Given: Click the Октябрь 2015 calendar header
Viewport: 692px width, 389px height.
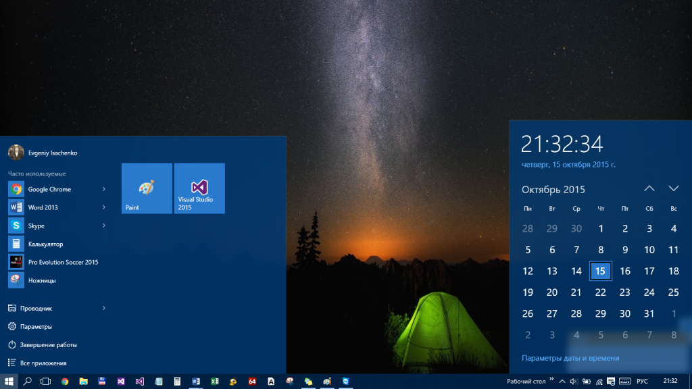Looking at the screenshot, I should 553,189.
